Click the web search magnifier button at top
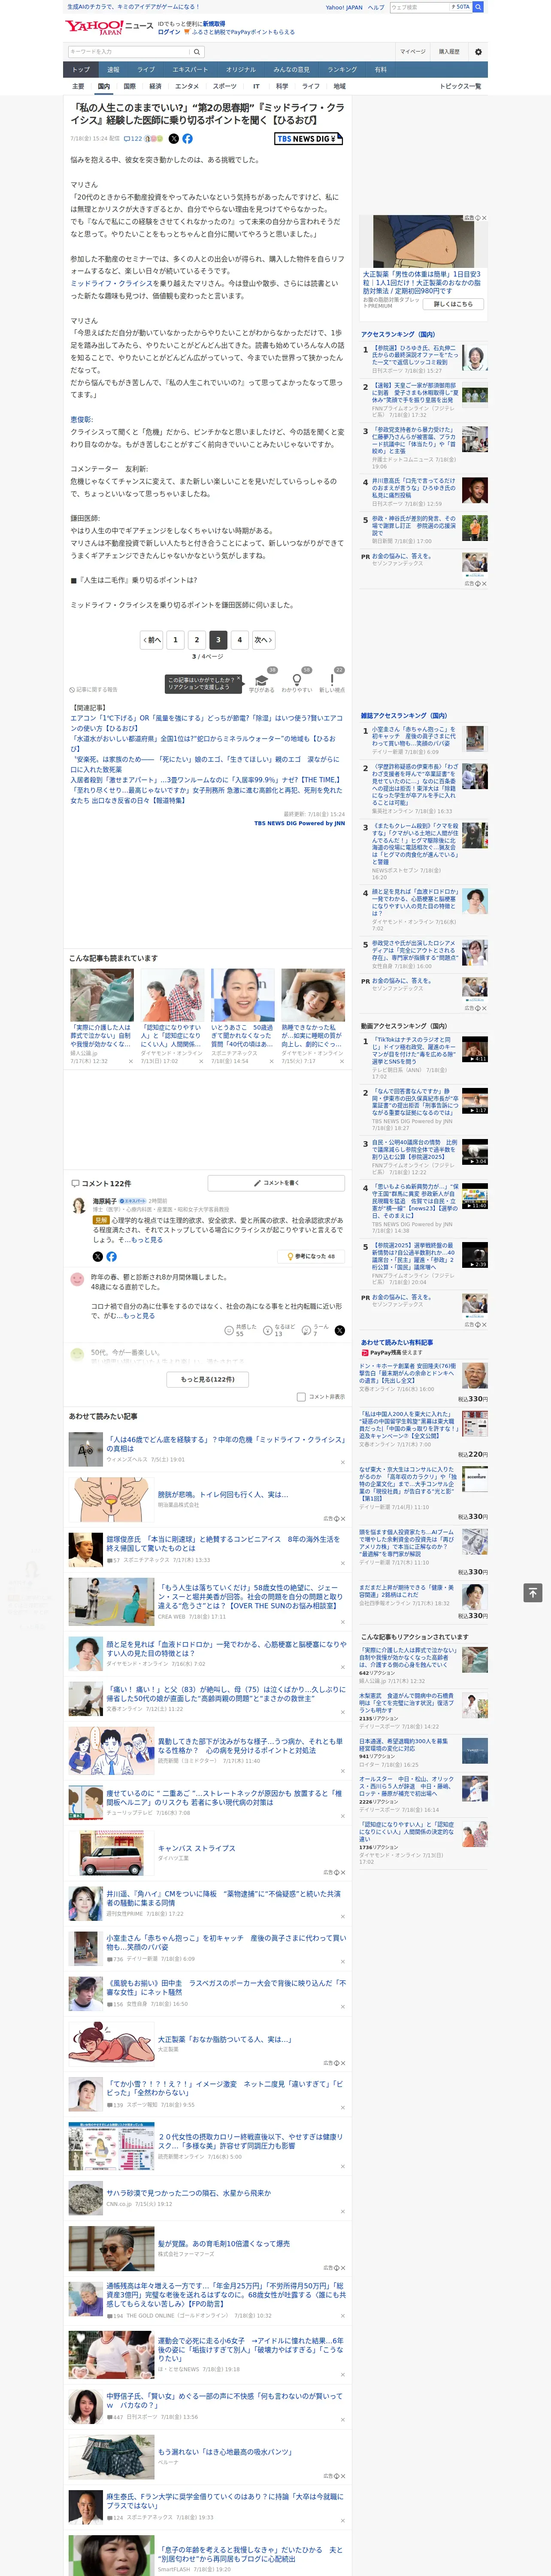Image resolution: width=551 pixels, height=2576 pixels. (x=478, y=7)
